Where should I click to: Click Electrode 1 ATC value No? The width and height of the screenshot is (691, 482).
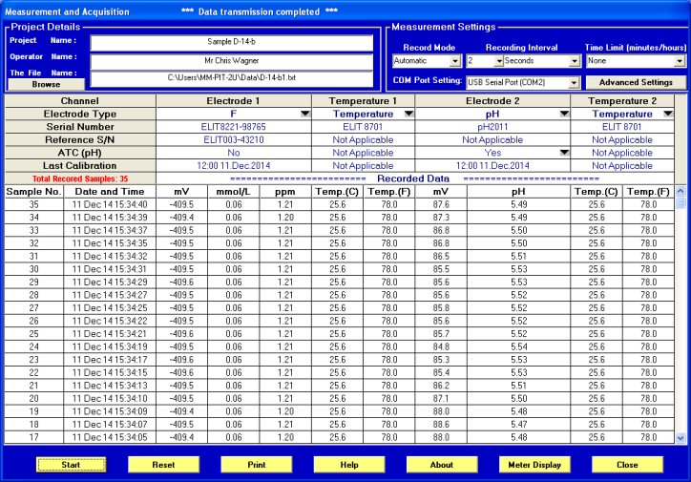233,153
